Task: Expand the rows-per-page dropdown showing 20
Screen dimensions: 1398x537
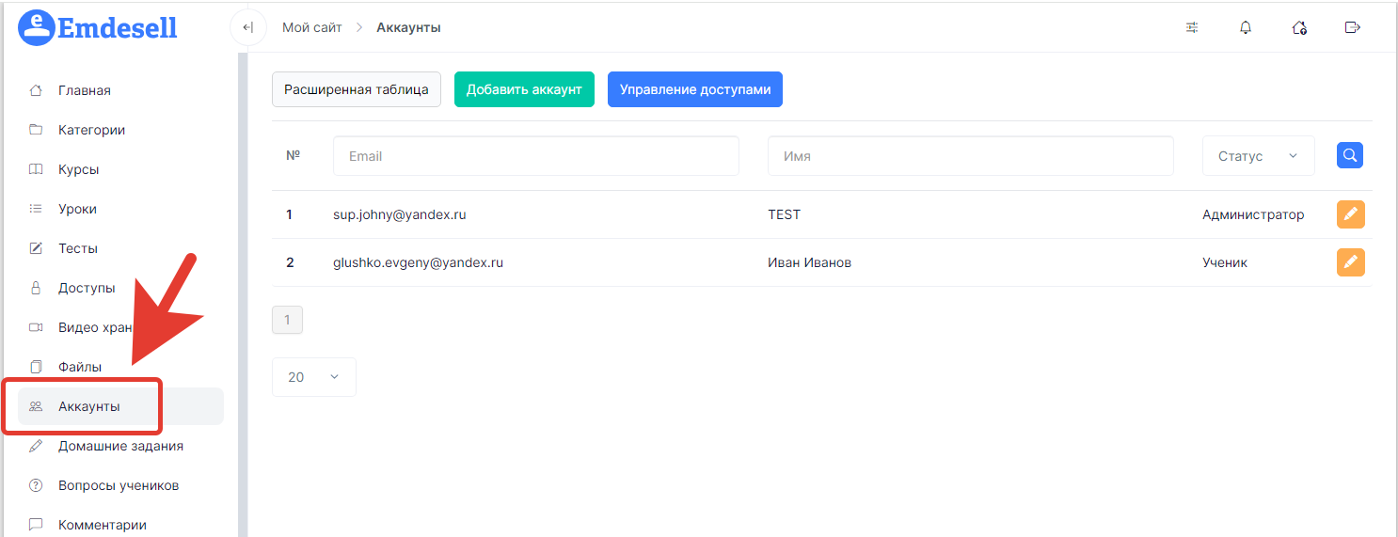Action: click(313, 377)
